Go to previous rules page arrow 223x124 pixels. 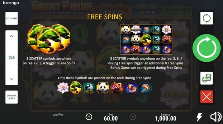coord(12,36)
